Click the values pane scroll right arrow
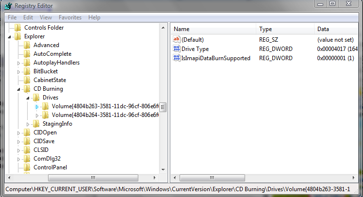 (x=353, y=178)
